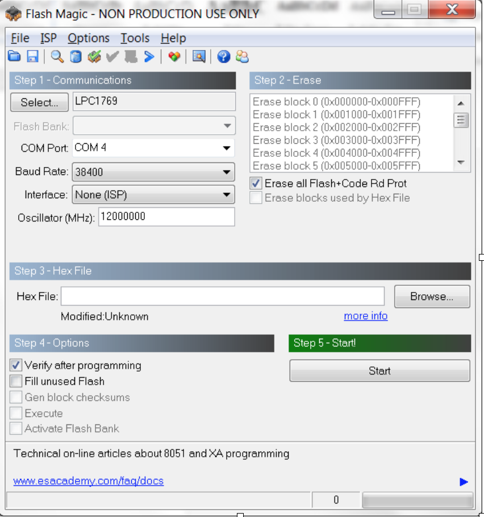The image size is (484, 517).
Task: Click the Oscillator (MHz) input field
Action: (x=166, y=216)
